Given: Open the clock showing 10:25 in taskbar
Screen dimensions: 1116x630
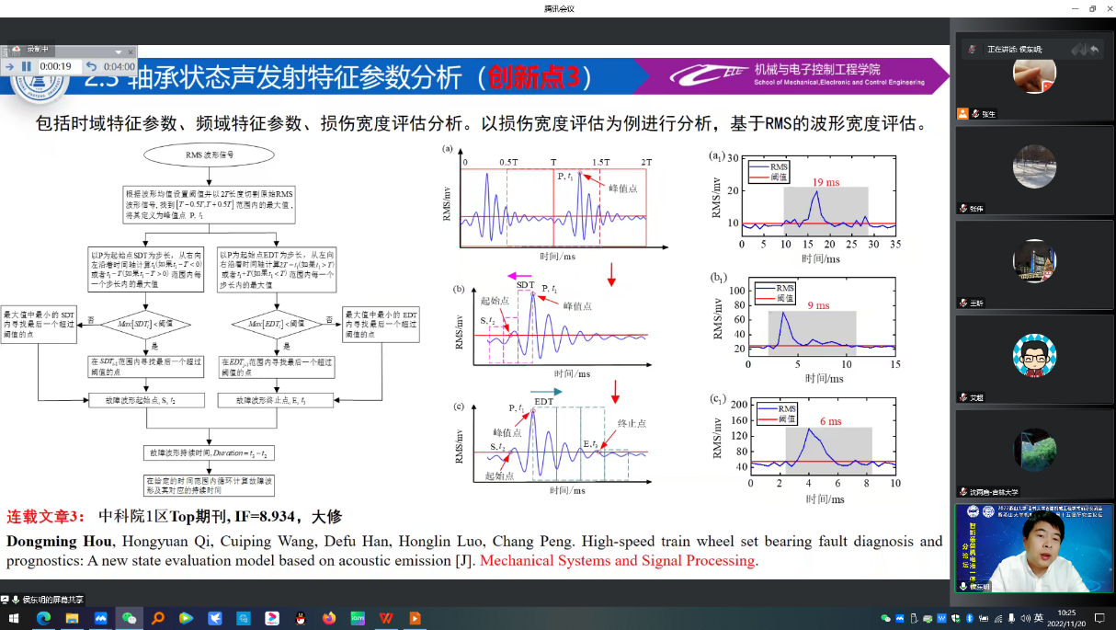Looking at the screenshot, I should 1066,618.
